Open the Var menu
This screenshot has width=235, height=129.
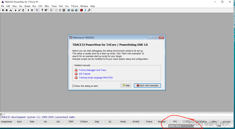click(21, 6)
